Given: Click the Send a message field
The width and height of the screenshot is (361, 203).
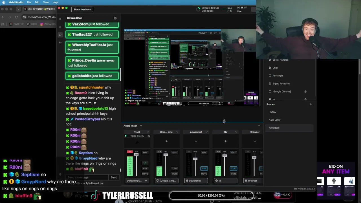Looking at the screenshot, I should tap(87, 177).
